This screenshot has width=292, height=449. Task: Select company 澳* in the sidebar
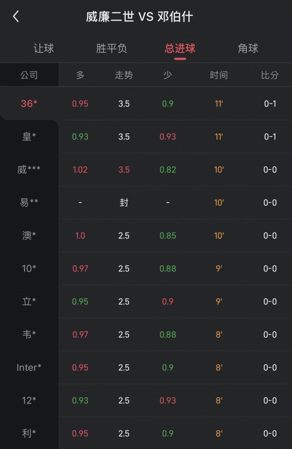tap(29, 235)
